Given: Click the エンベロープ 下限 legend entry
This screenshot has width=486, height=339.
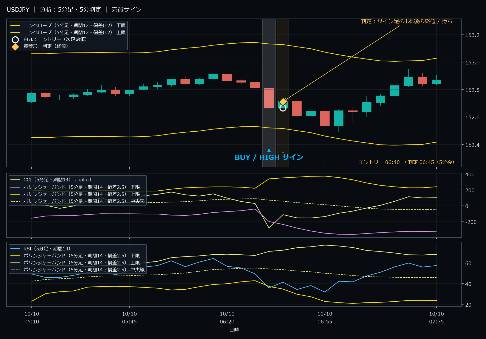Looking at the screenshot, I should (68, 25).
